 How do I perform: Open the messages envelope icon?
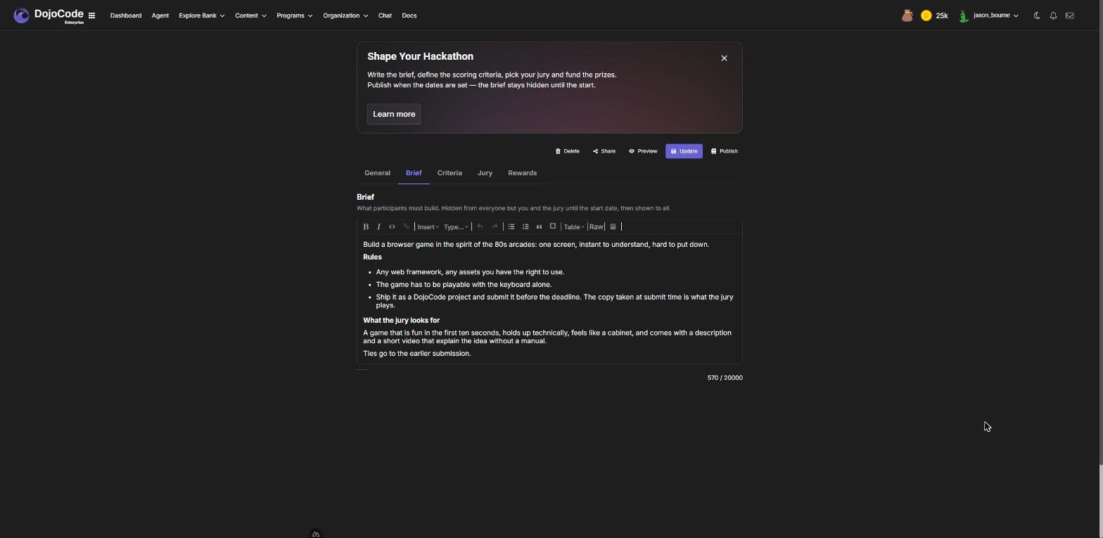click(x=1070, y=15)
